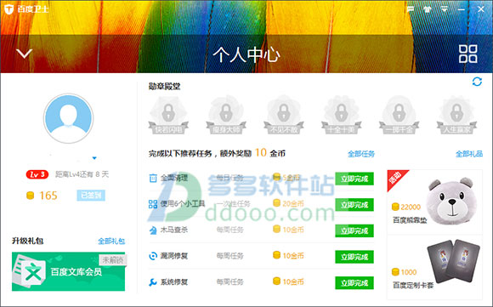Click the 未解锁 tag on gift pack
493x307 pixels.
point(112,260)
